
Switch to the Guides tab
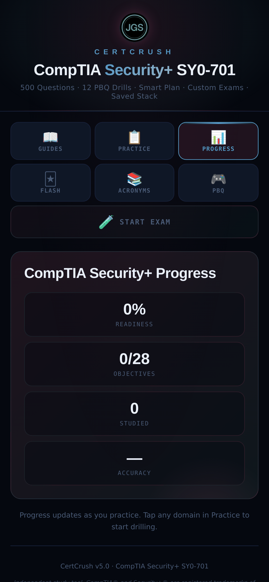pos(50,141)
